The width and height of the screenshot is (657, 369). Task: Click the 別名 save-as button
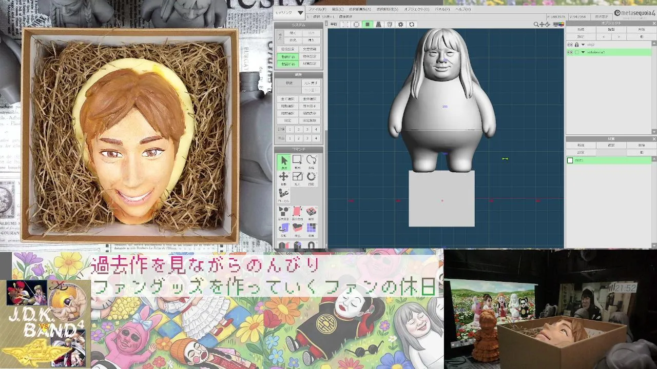click(x=293, y=40)
